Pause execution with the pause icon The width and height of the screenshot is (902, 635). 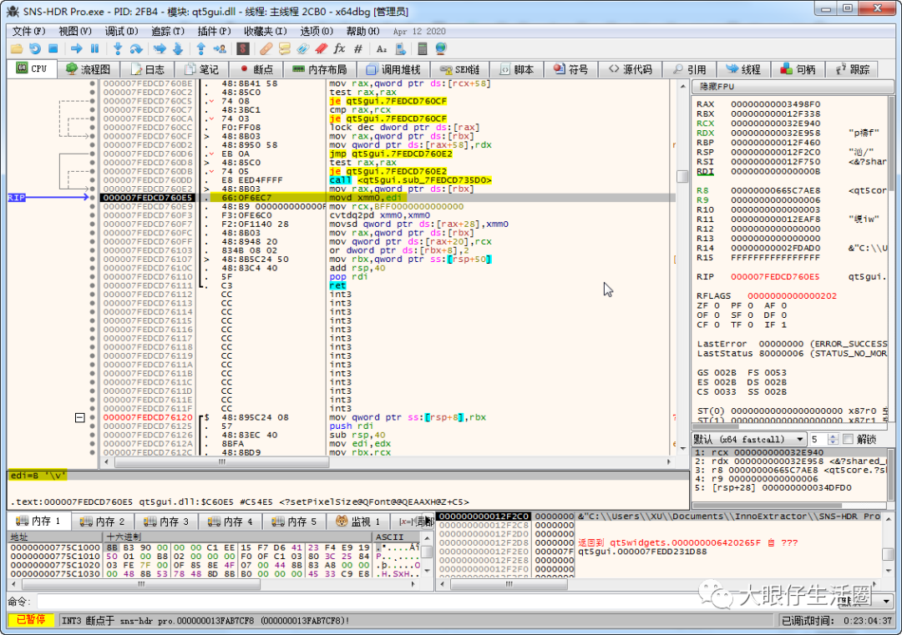(95, 49)
